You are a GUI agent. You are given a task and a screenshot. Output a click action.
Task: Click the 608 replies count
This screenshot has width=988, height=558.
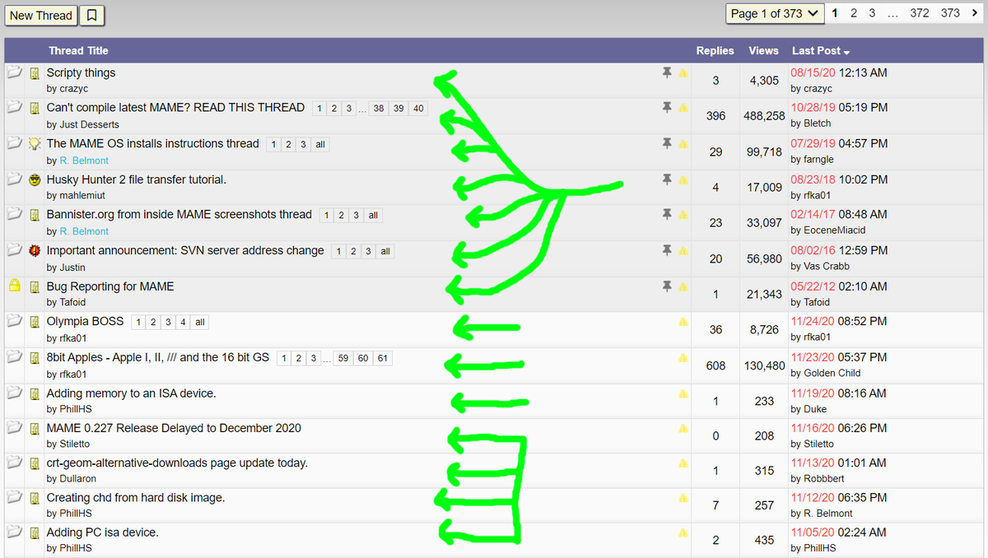(715, 365)
